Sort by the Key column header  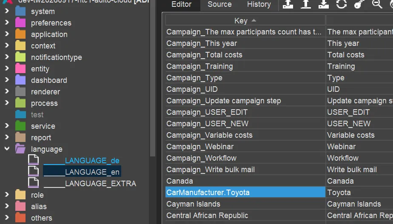click(245, 20)
